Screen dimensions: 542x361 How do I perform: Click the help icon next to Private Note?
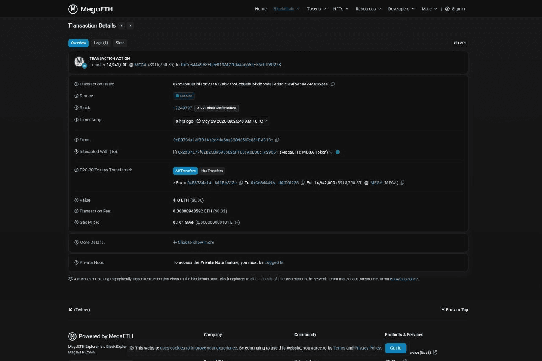(76, 262)
